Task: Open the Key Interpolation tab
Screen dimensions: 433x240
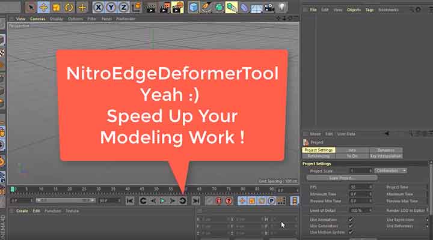Action: pos(385,155)
